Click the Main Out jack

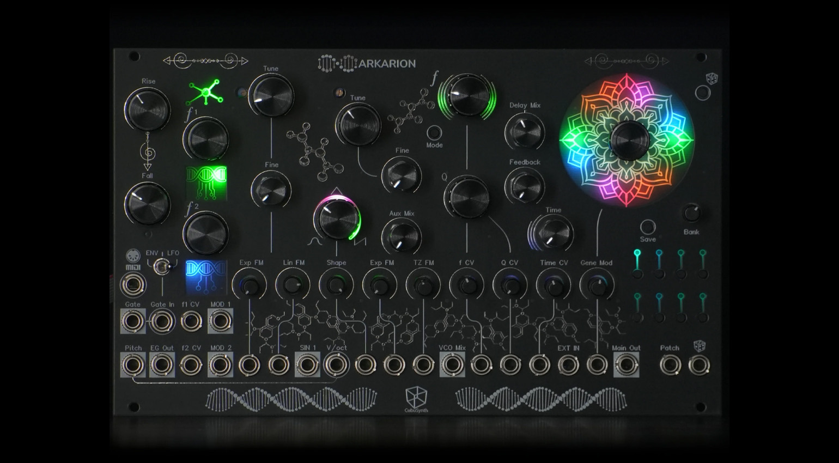pyautogui.click(x=626, y=365)
